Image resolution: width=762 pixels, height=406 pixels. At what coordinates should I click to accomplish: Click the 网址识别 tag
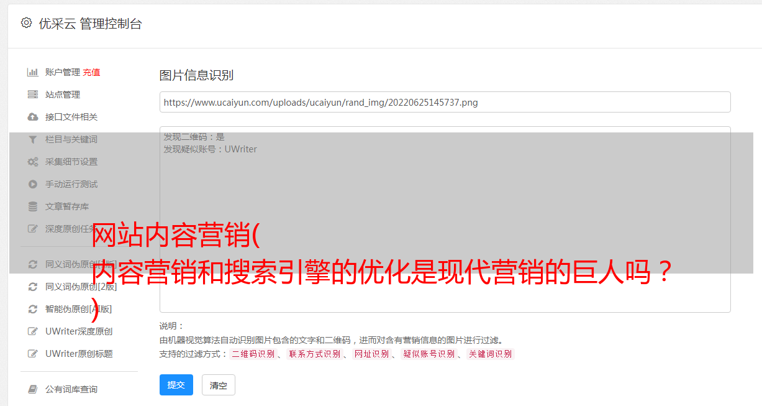pyautogui.click(x=371, y=354)
